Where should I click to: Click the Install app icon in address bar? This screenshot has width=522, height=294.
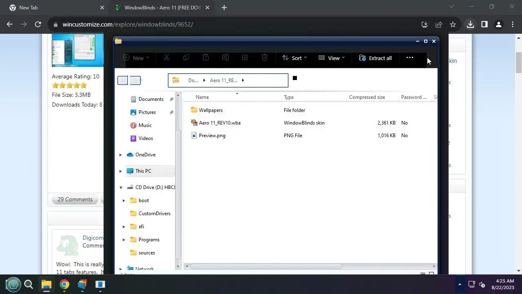(425, 24)
